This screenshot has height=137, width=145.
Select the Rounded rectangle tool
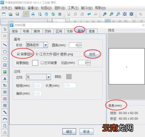pyautogui.click(x=5, y=52)
